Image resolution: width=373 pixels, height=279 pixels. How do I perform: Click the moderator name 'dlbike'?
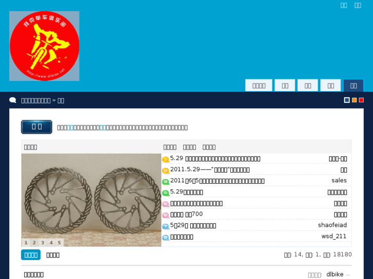click(x=335, y=274)
